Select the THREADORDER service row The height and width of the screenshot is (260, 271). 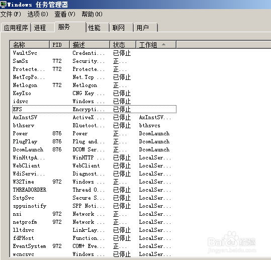pyautogui.click(x=94, y=190)
